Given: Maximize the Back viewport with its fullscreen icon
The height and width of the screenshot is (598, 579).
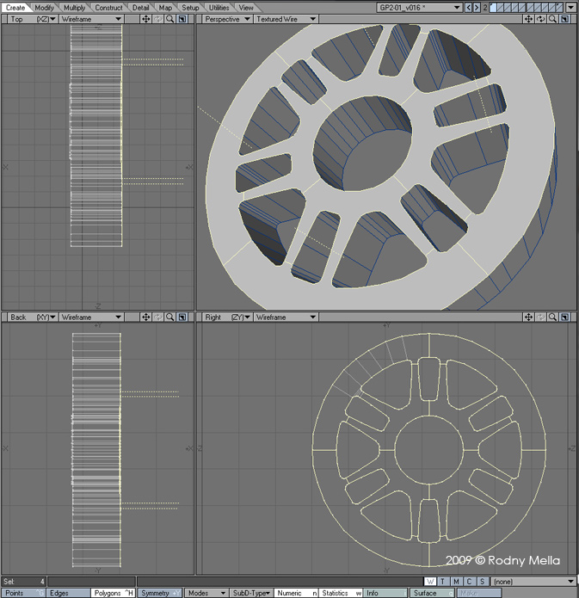Looking at the screenshot, I should click(x=182, y=317).
